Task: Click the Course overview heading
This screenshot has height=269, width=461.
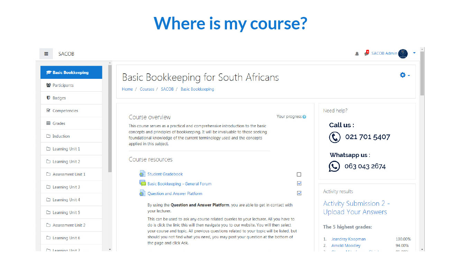Action: 150,117
